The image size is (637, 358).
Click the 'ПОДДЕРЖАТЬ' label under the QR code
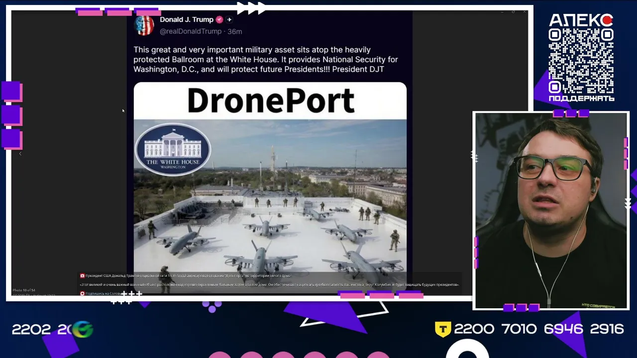click(x=581, y=98)
